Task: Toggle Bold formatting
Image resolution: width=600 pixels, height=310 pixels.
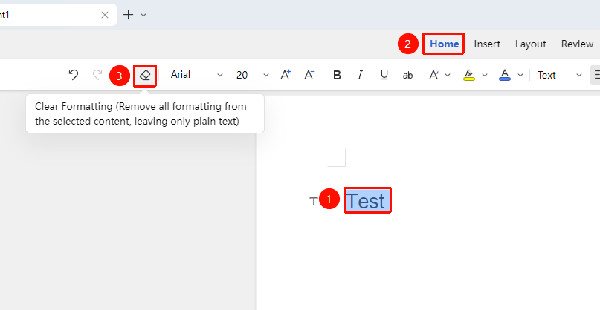Action: pos(337,75)
